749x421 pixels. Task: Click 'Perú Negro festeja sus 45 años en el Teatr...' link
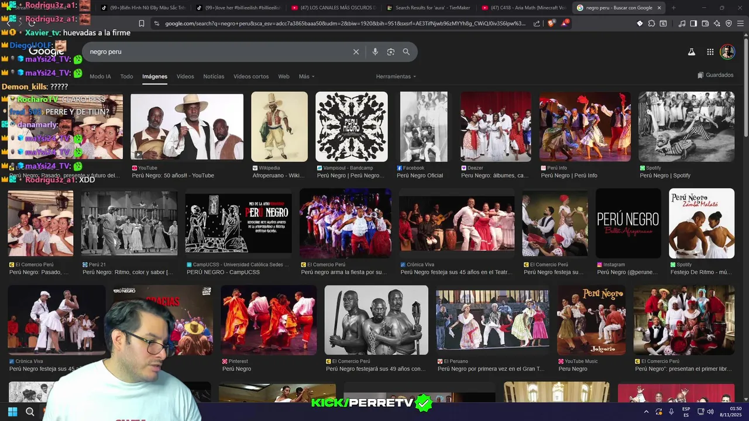[x=455, y=272]
